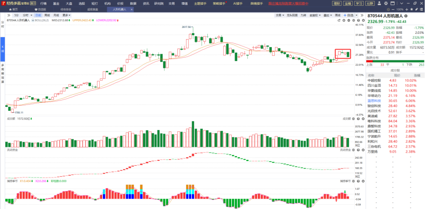Close the 成交额 volume indicator panel
Screen dimensions: 425x209
click(x=363, y=119)
